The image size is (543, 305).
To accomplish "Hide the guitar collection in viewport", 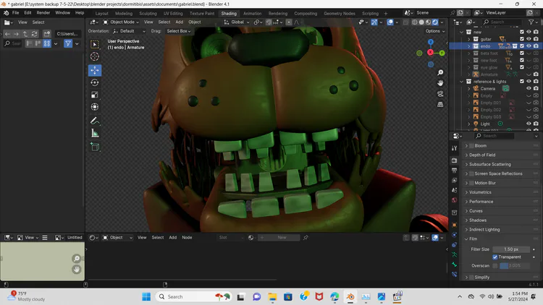I will pyautogui.click(x=529, y=39).
